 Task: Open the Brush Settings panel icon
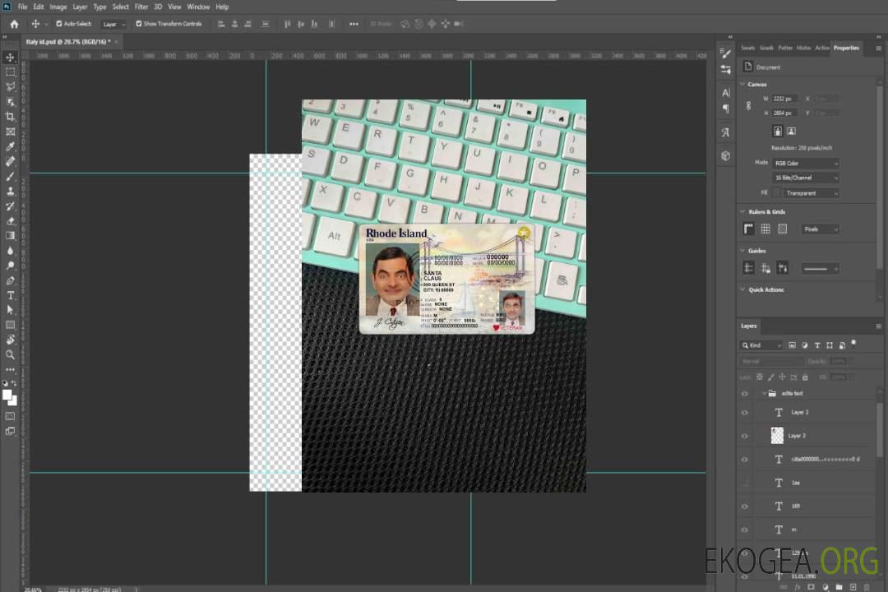coord(726,53)
